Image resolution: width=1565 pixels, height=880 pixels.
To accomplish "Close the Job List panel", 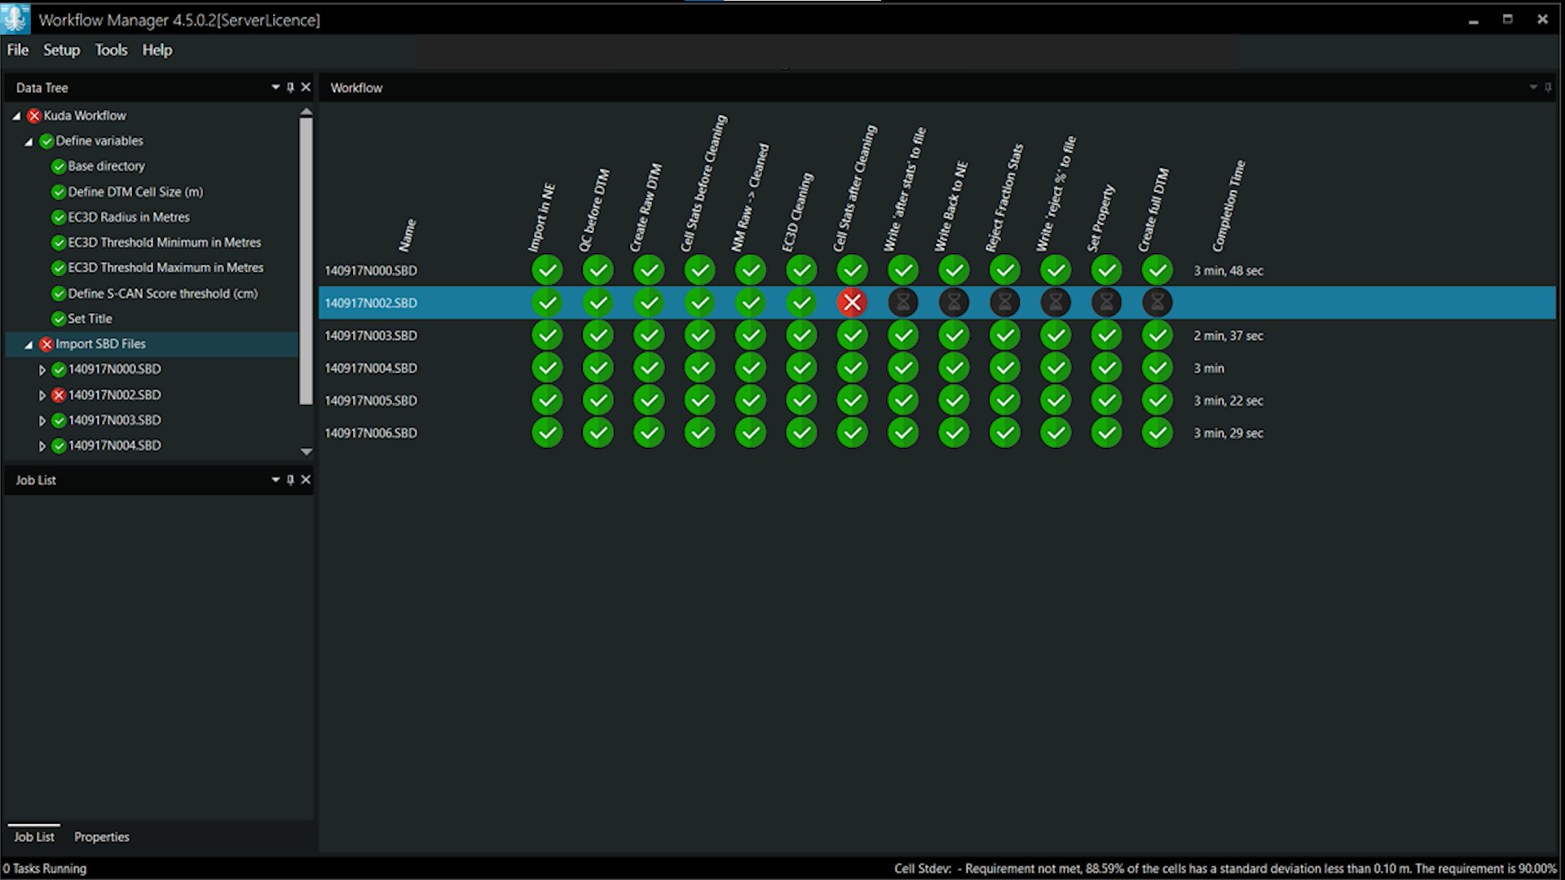I will tap(306, 480).
